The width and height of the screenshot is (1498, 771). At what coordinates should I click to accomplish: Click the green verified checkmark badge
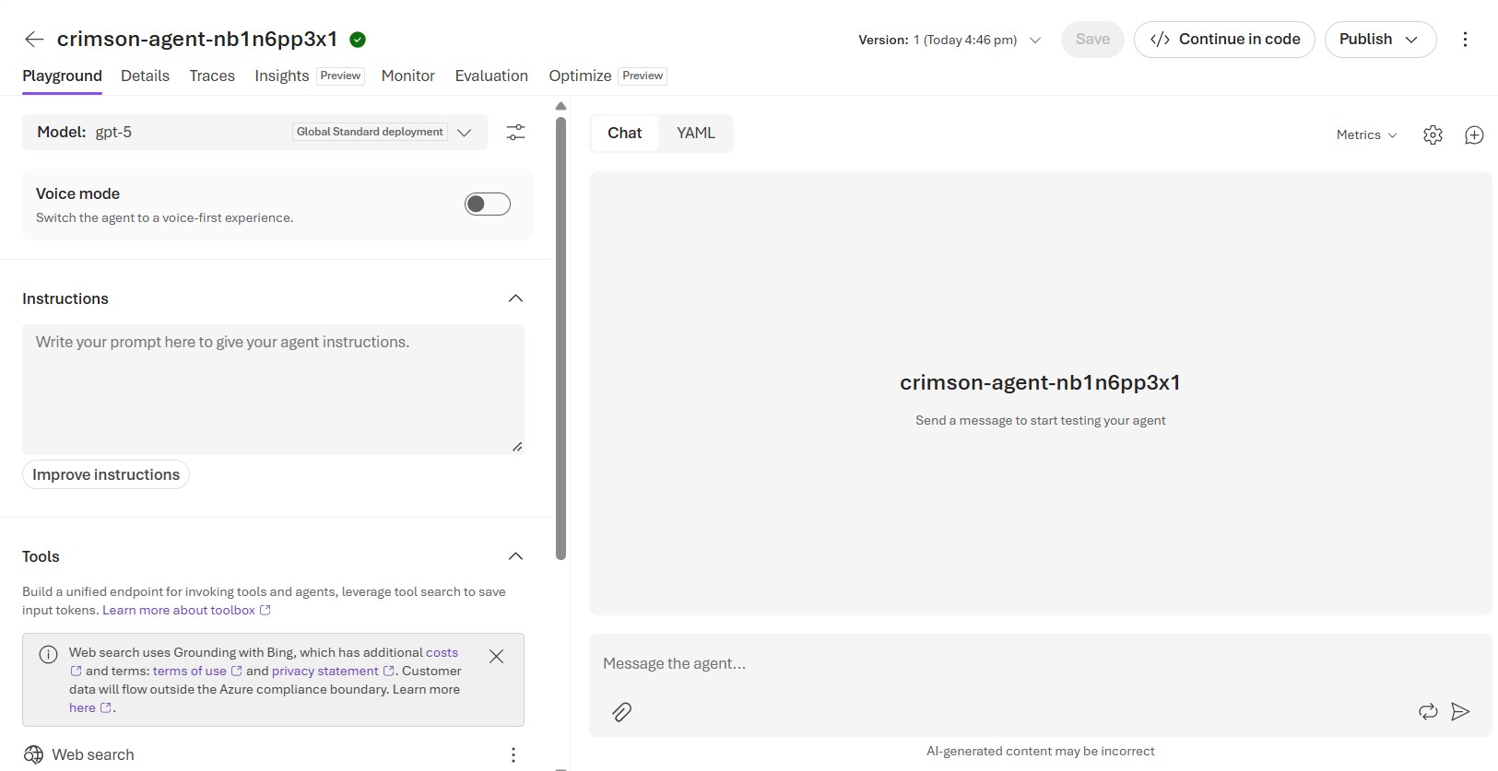pos(358,39)
